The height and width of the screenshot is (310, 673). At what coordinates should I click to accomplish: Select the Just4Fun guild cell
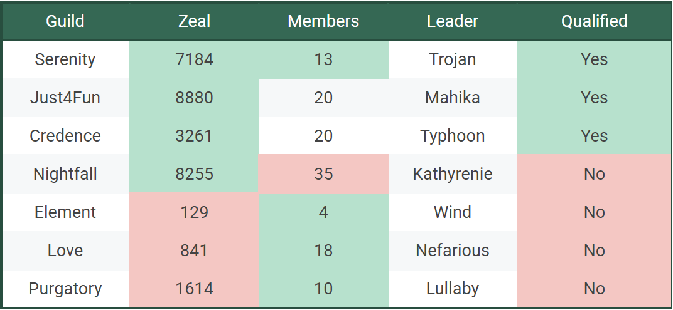click(65, 98)
